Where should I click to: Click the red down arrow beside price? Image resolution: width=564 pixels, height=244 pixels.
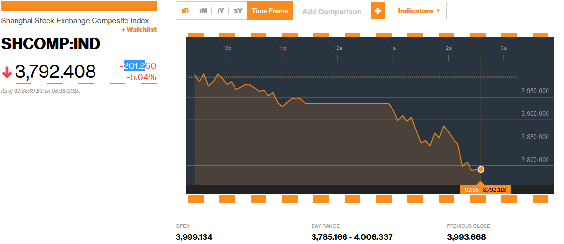tap(7, 73)
